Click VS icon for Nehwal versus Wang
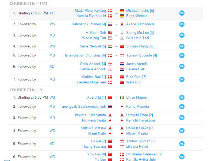This screenshot has width=223, height=161. pyautogui.click(x=182, y=46)
